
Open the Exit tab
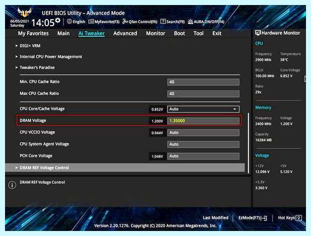pyautogui.click(x=217, y=33)
